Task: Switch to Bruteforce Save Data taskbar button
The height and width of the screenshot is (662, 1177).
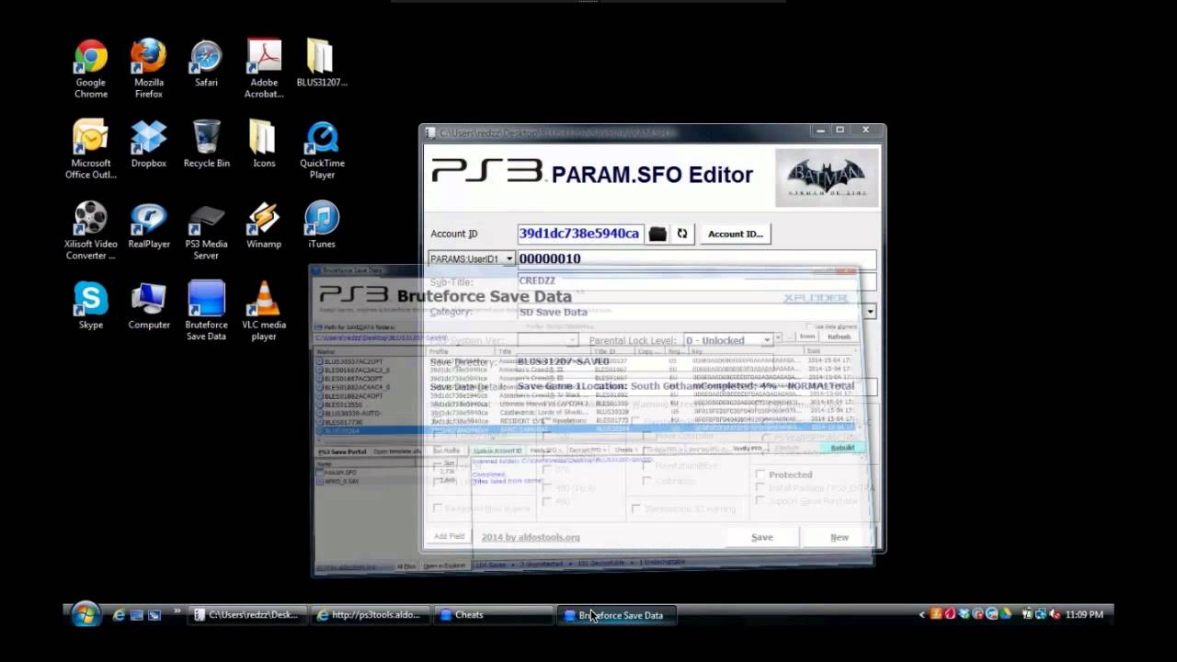Action: coord(615,615)
